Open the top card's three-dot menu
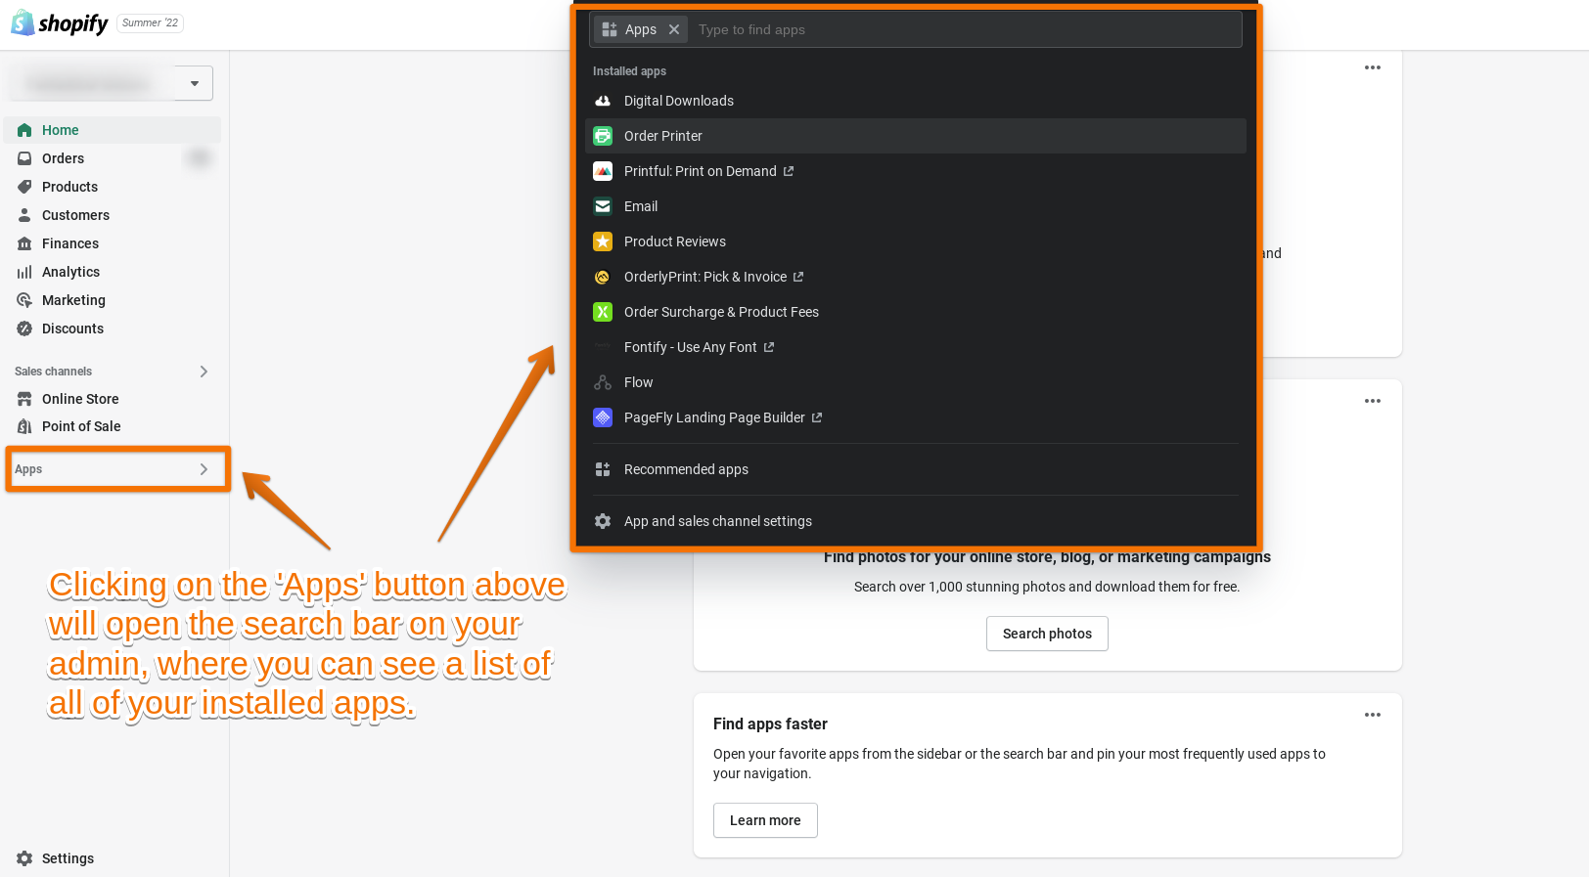 [x=1373, y=67]
